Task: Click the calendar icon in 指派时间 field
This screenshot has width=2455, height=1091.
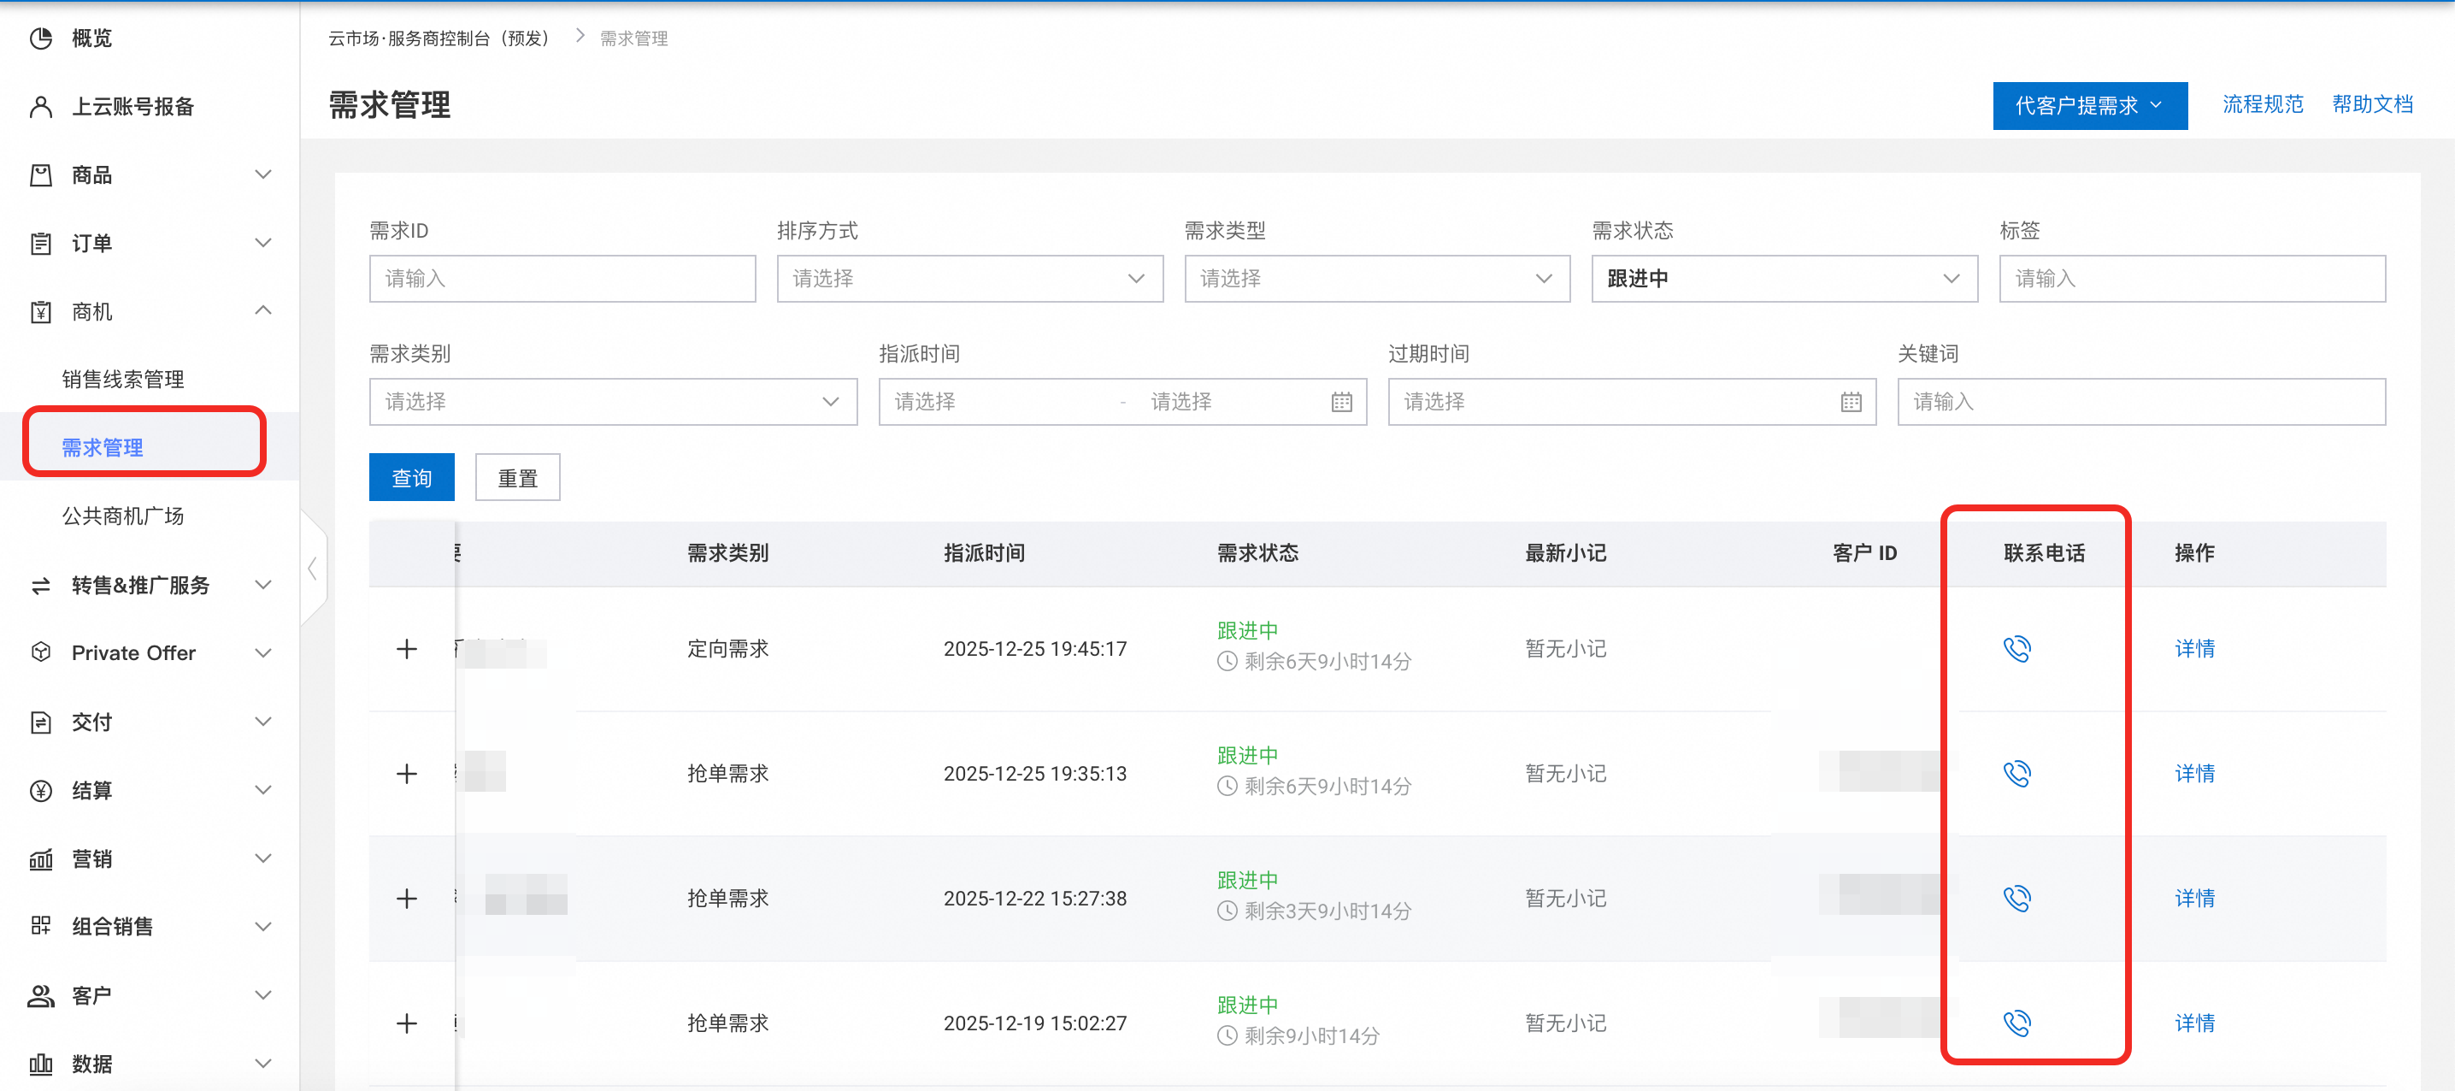Action: point(1341,403)
